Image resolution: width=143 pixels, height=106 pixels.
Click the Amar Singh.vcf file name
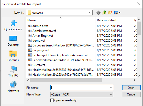43,36
